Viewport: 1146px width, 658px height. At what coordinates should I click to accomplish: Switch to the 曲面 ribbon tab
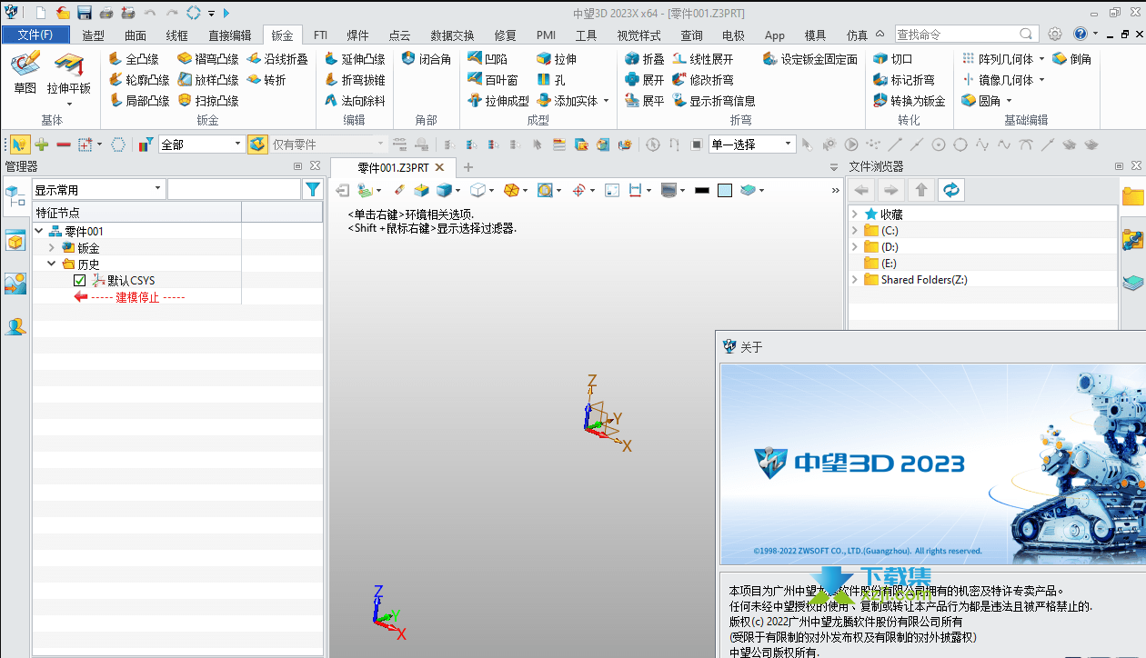(x=136, y=35)
